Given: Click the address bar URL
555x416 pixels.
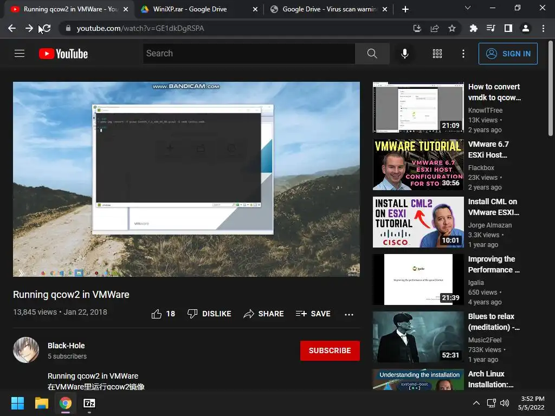Looking at the screenshot, I should point(140,28).
